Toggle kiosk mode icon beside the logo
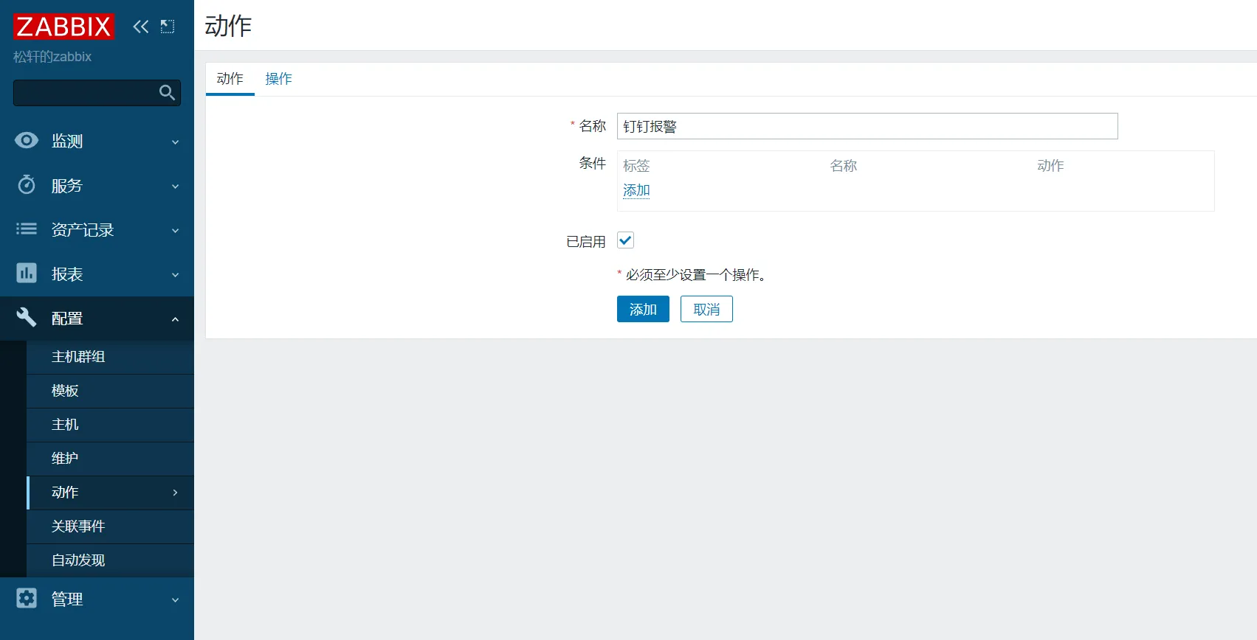 coord(168,27)
